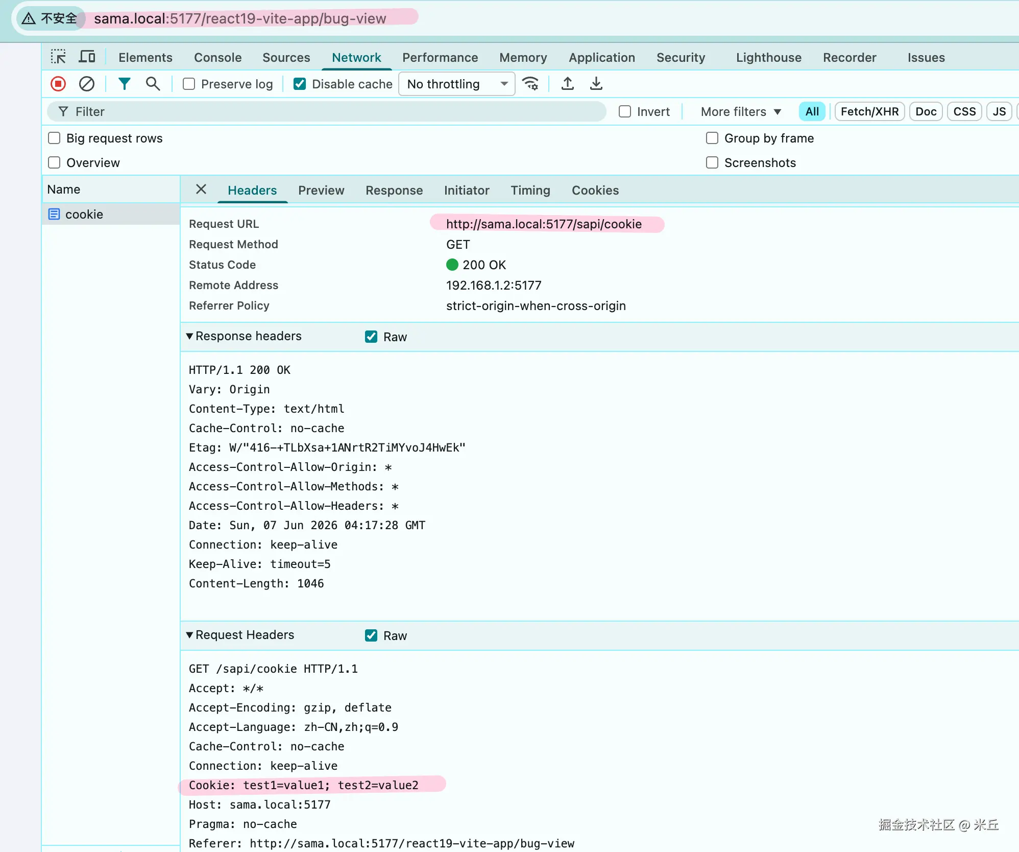Uncheck Raw for Response headers

[x=371, y=337]
